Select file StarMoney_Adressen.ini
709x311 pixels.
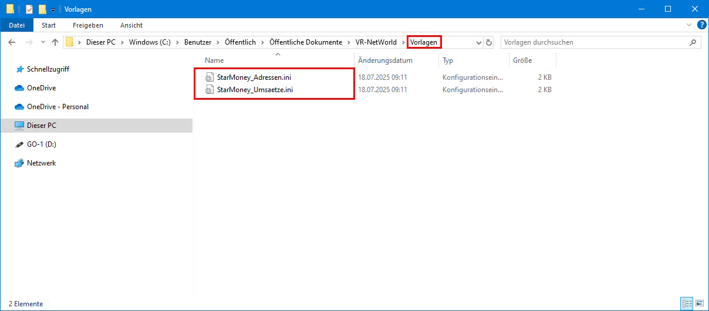pos(254,77)
